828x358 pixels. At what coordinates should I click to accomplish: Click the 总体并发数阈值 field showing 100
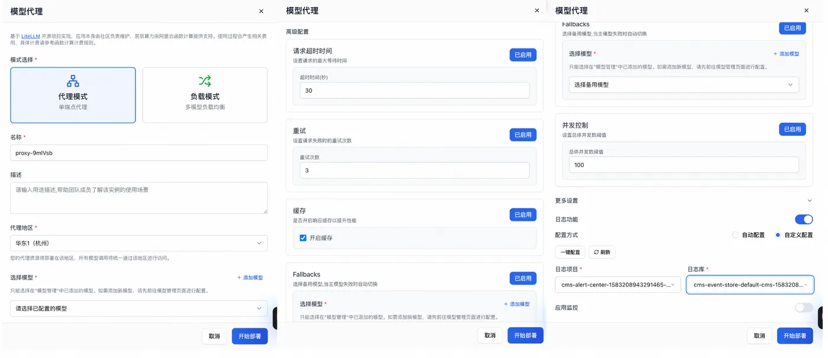684,165
